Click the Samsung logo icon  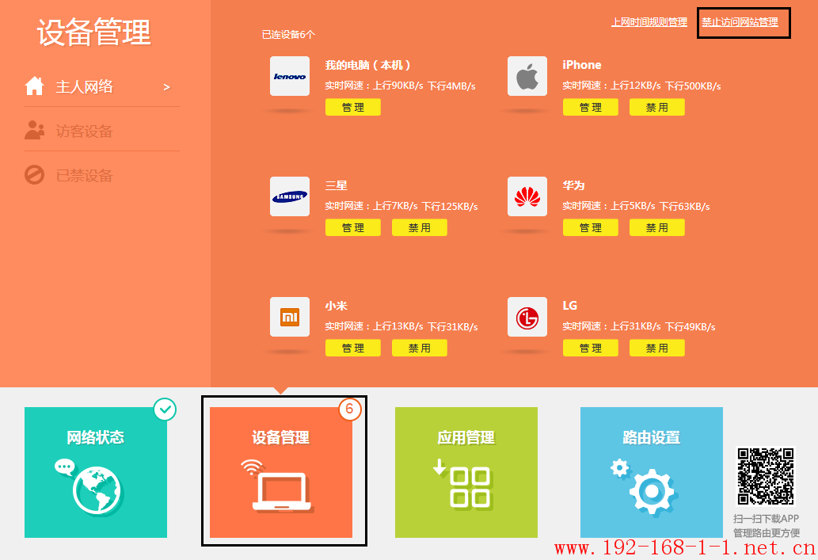[x=290, y=196]
